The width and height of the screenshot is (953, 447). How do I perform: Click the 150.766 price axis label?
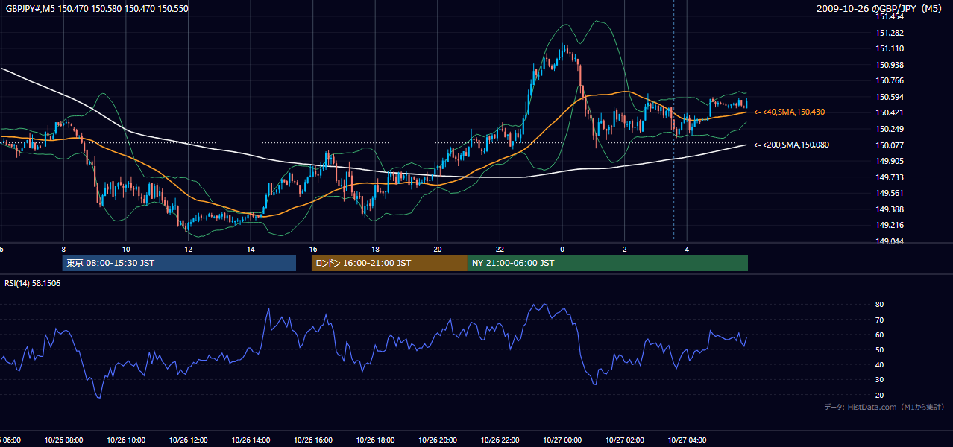tap(890, 80)
